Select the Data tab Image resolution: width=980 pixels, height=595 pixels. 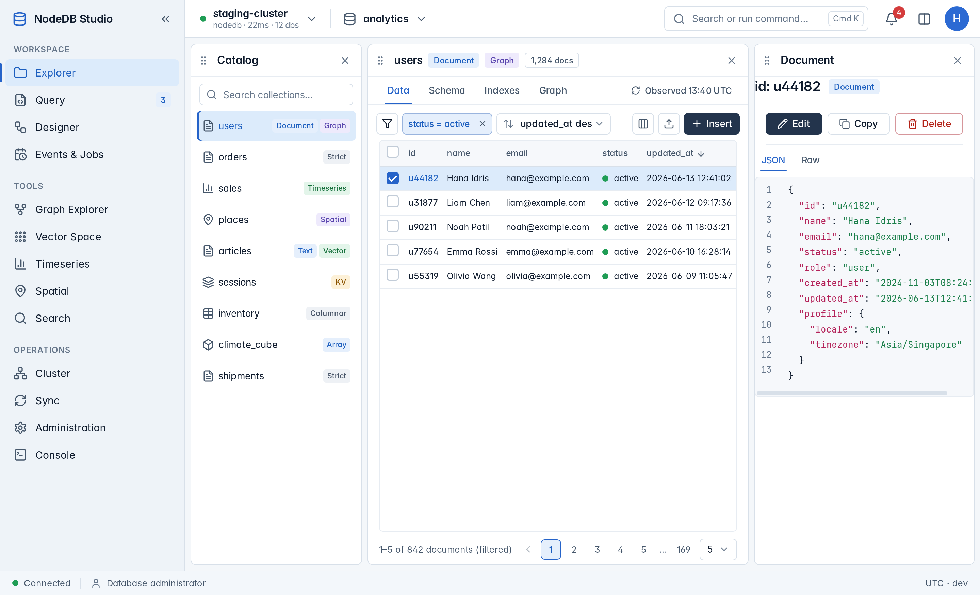tap(398, 91)
